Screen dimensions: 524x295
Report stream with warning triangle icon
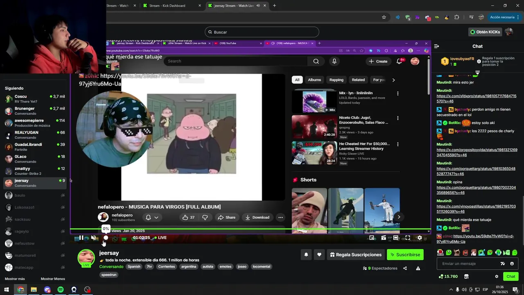(x=418, y=268)
